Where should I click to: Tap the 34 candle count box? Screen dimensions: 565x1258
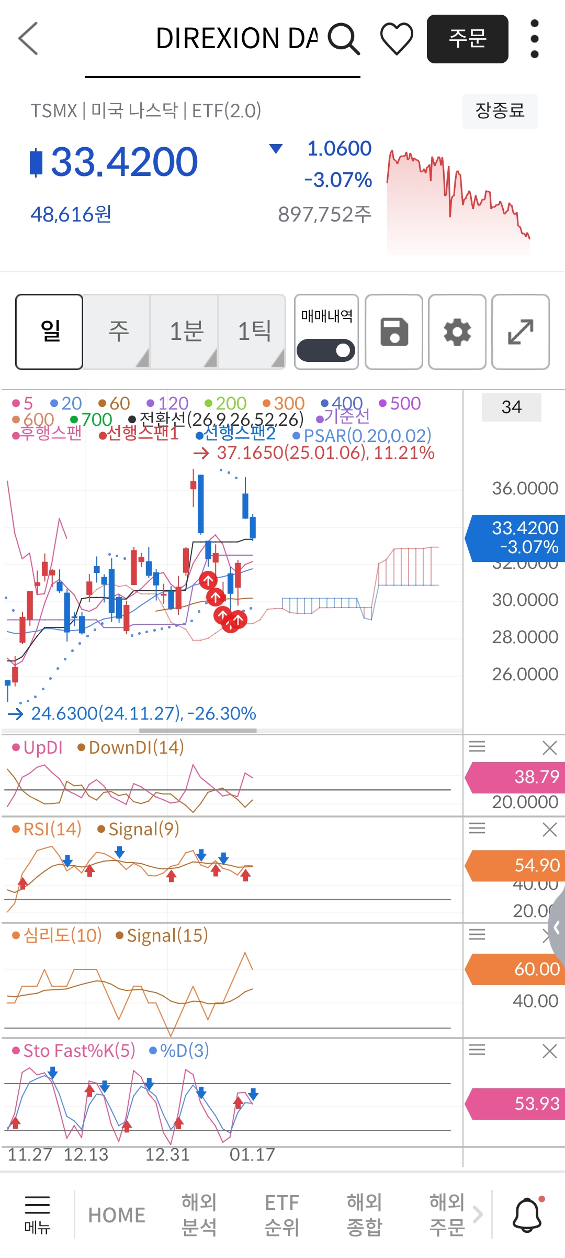click(x=512, y=407)
